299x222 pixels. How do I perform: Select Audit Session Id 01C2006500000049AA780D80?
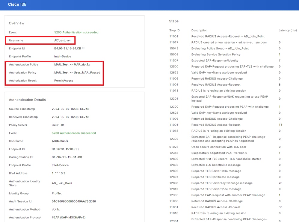74,201
